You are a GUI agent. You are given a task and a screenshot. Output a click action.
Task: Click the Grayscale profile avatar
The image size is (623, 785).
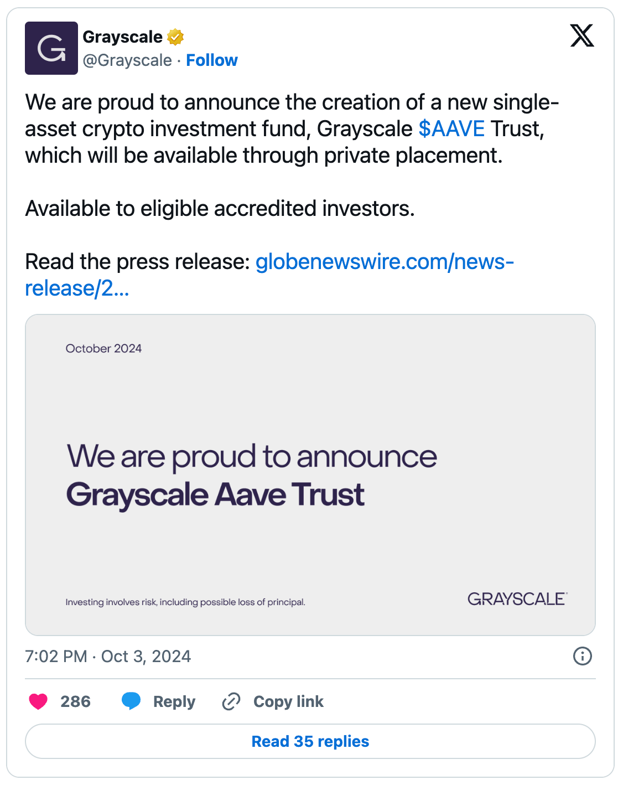click(x=51, y=48)
